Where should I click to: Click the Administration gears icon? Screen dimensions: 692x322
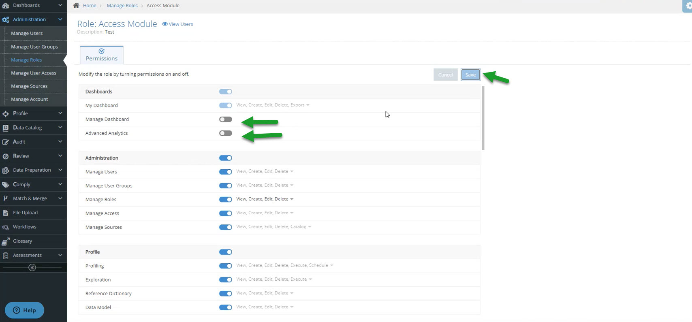[x=6, y=19]
